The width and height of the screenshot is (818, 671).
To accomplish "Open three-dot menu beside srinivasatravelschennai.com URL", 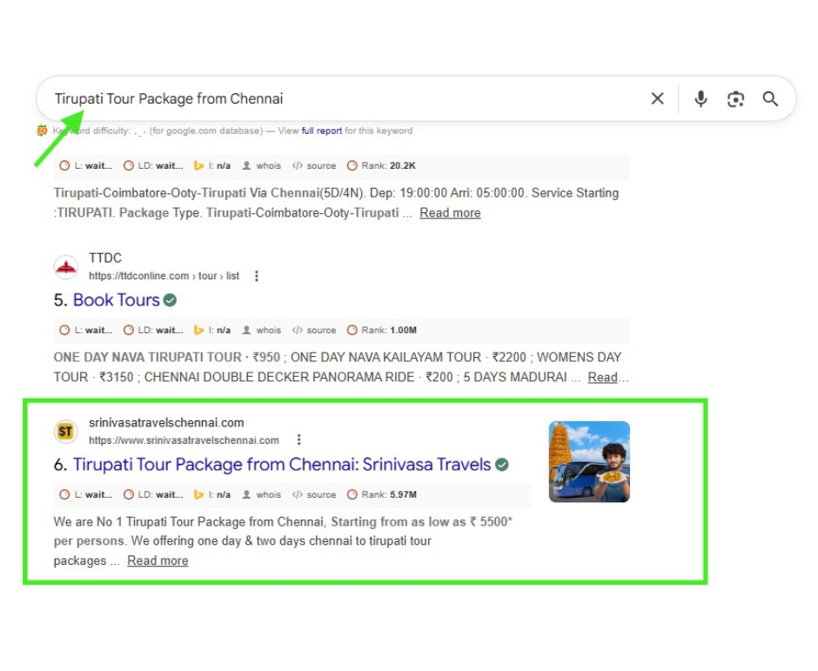I will (299, 440).
